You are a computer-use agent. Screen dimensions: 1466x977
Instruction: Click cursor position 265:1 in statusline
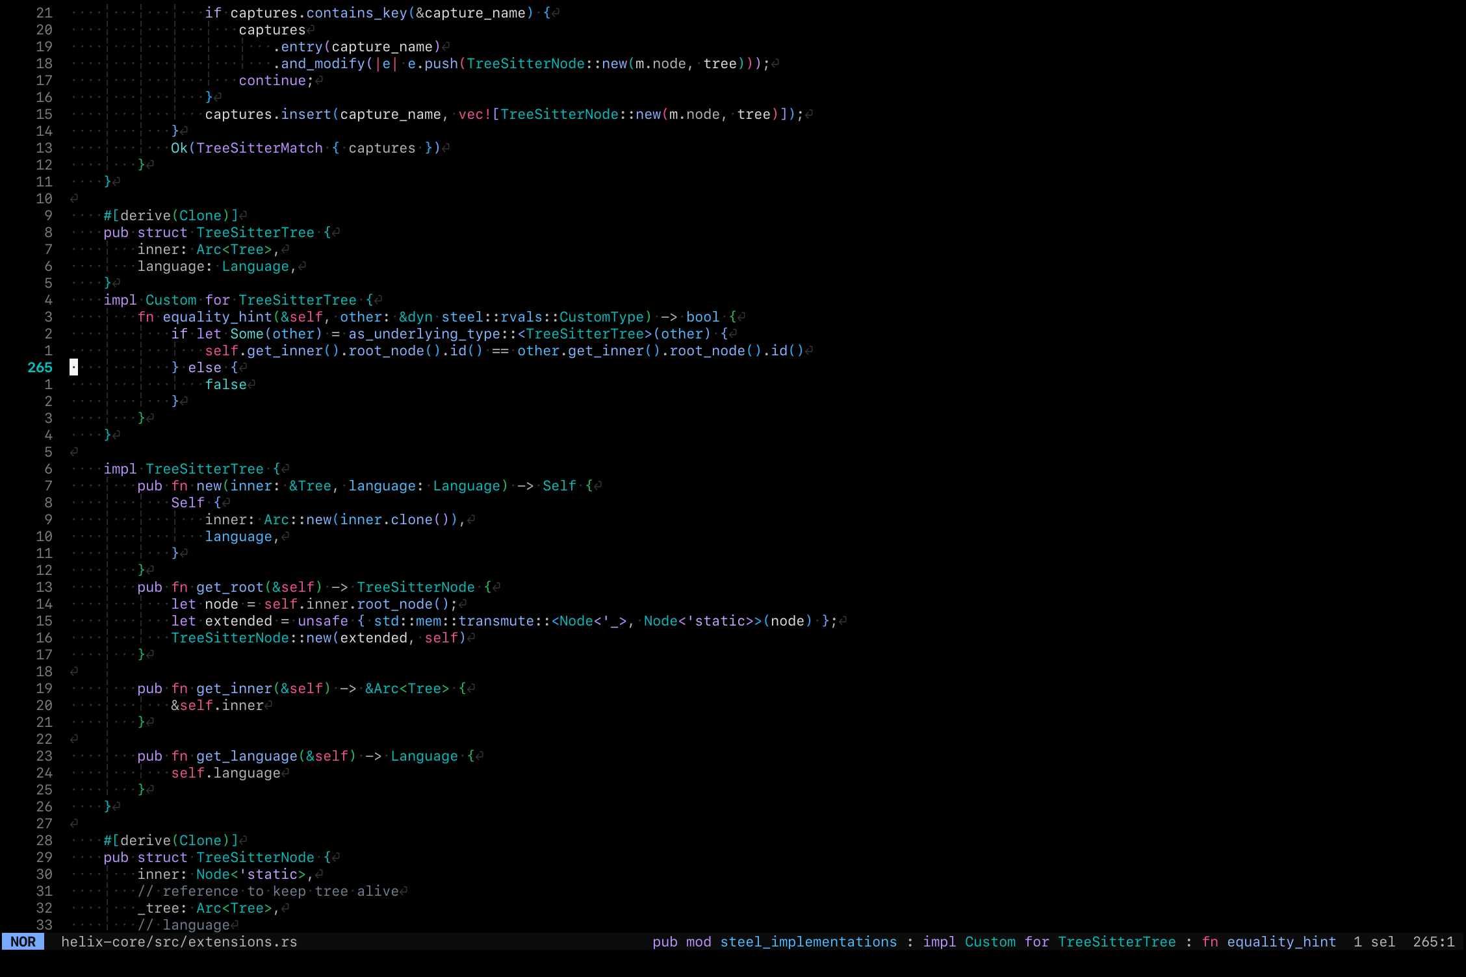[x=1434, y=941]
